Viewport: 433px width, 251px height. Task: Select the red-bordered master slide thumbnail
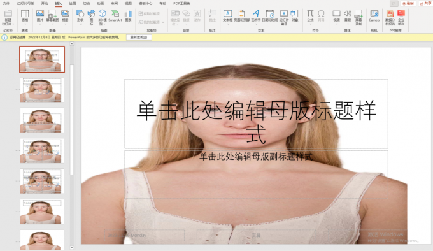42,59
